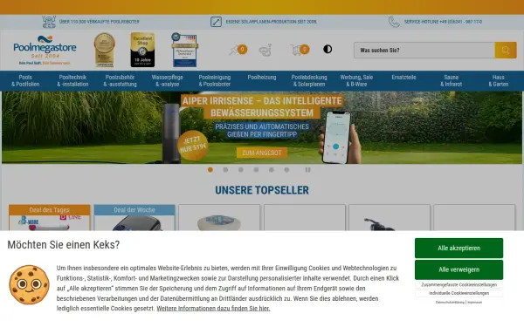Open the gold award medal badge
Viewport: 524px width, 327px height.
pos(104,50)
